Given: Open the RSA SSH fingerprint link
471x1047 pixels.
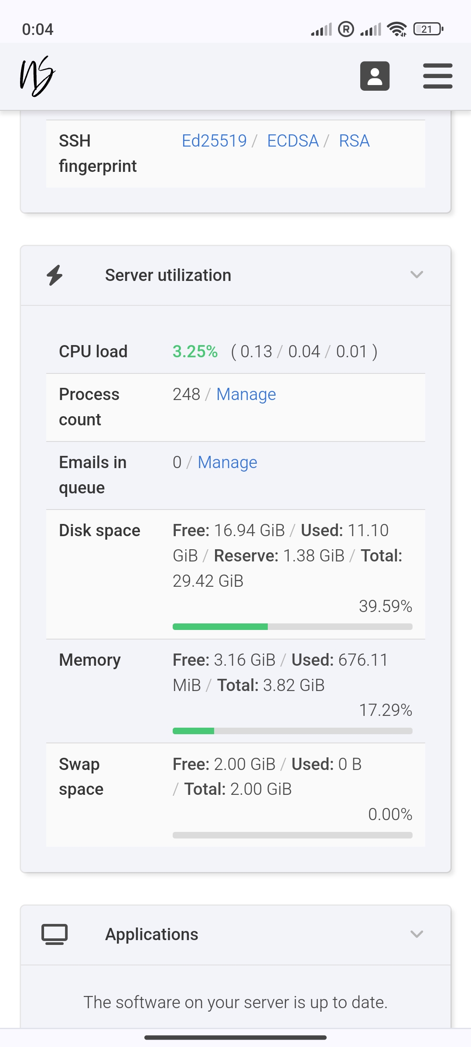Looking at the screenshot, I should tap(354, 141).
